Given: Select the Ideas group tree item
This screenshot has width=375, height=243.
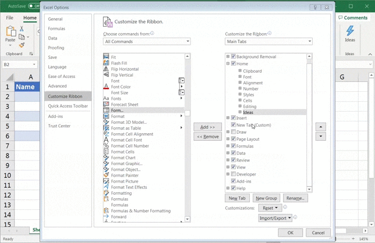Looking at the screenshot, I should (248, 112).
